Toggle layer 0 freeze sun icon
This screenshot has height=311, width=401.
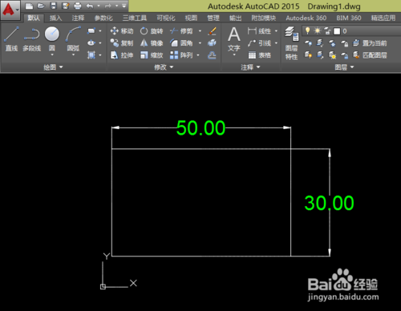coord(318,30)
